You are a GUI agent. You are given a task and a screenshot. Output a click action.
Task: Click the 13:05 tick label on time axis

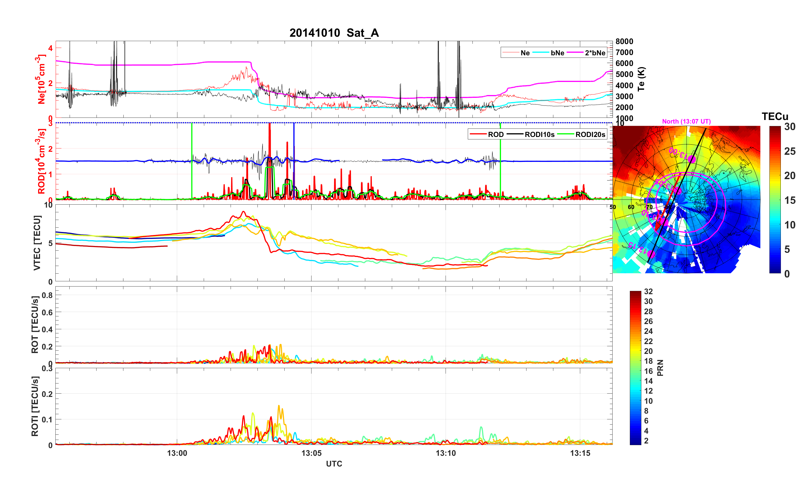[x=311, y=453]
